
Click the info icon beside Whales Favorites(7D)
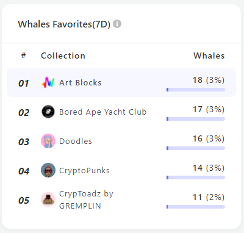[x=117, y=24]
